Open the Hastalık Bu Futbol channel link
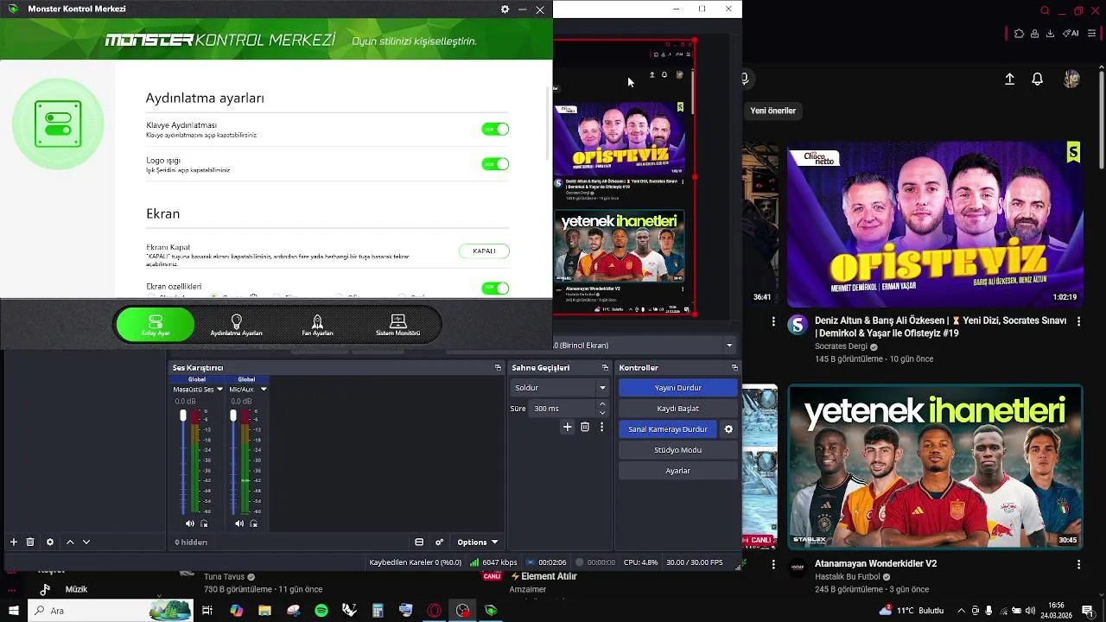1106x622 pixels. click(x=847, y=577)
